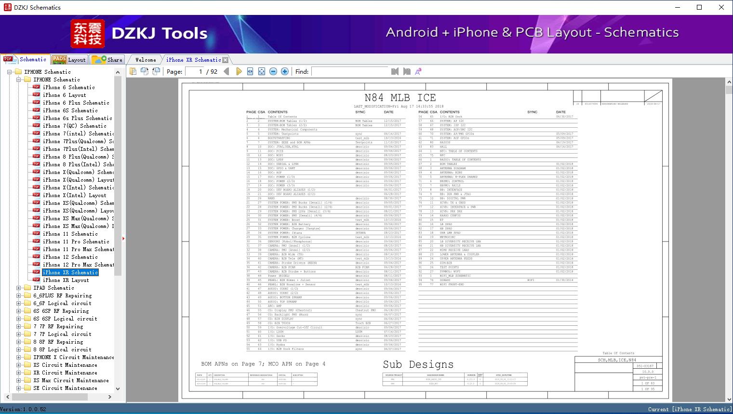Maximize the DZKJ Schematics window

pos(699,7)
